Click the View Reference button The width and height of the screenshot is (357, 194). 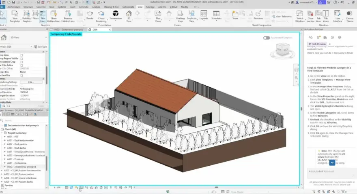click(x=282, y=16)
